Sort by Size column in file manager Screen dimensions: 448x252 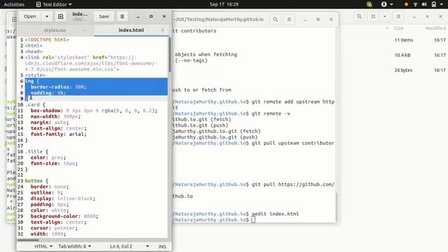coord(398,28)
